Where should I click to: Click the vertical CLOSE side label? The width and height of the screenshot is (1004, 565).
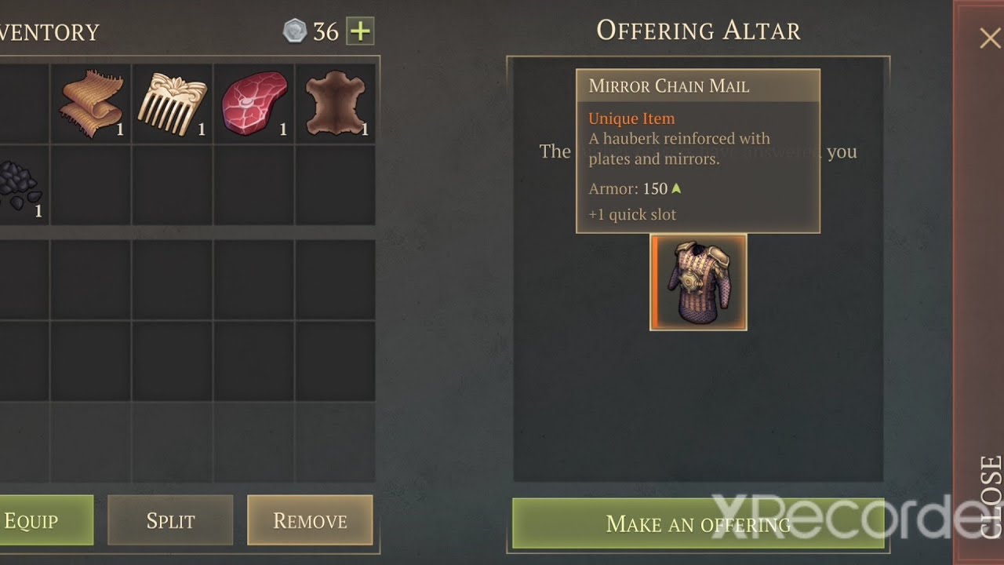point(991,496)
